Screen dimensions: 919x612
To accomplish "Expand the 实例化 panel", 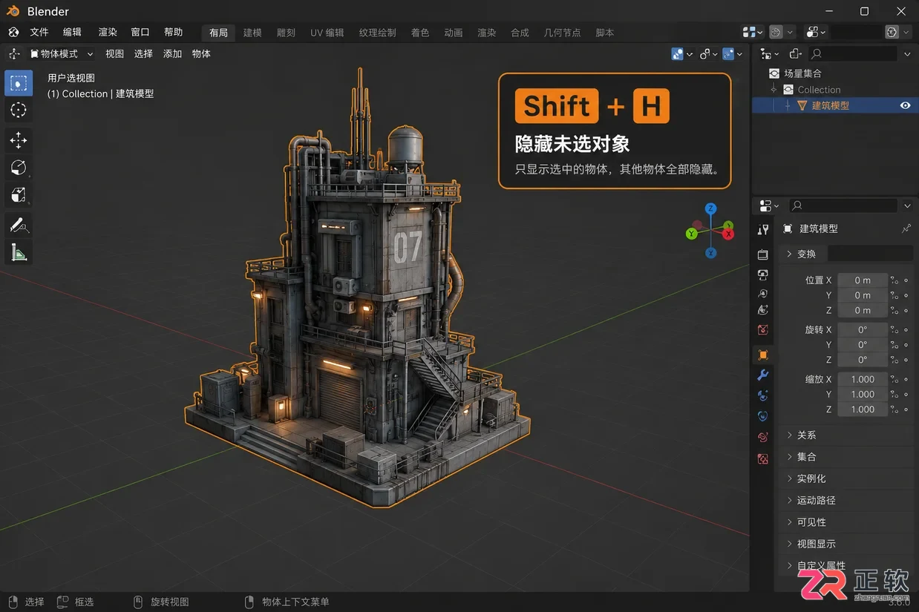I will [848, 478].
